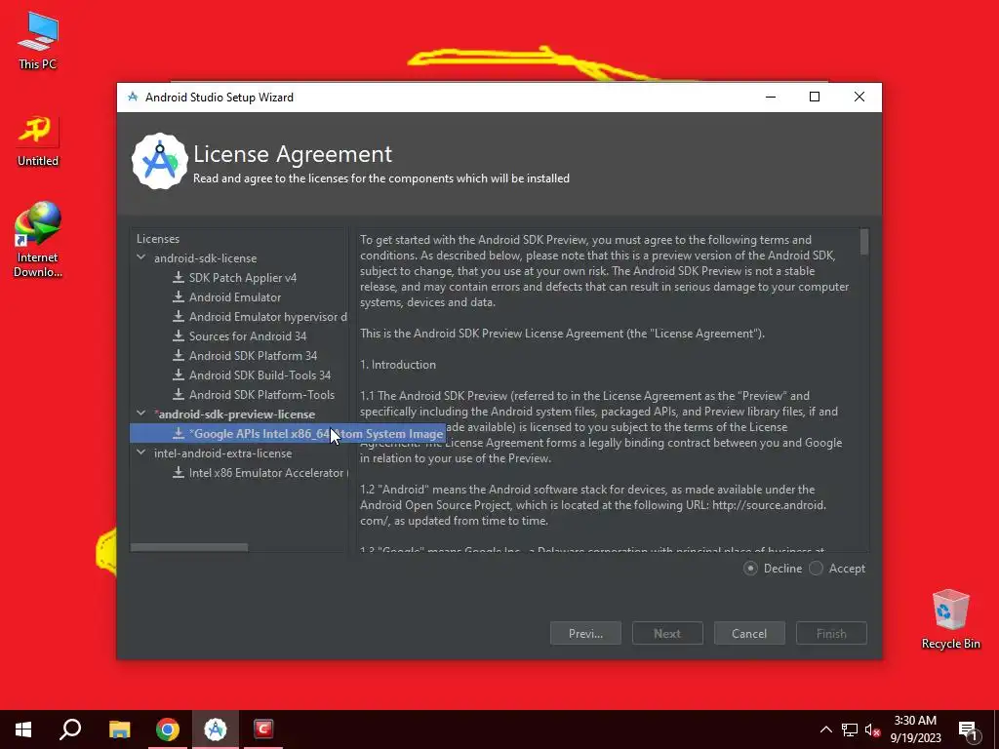Click the grayed Finish button
999x749 pixels.
click(x=831, y=633)
